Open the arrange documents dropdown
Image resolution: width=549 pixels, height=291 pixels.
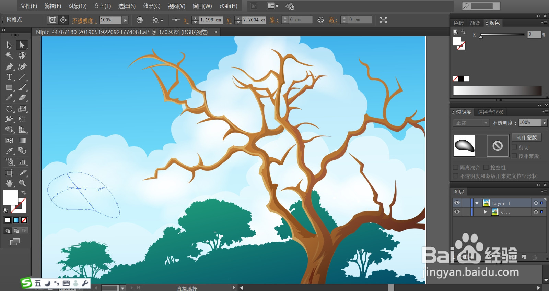[273, 6]
